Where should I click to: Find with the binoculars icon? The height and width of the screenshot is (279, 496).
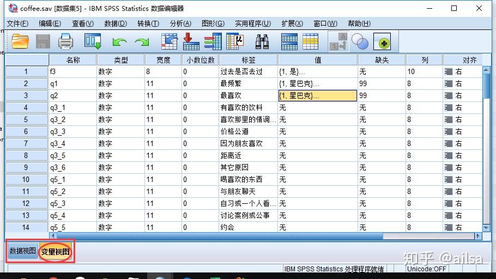click(262, 41)
